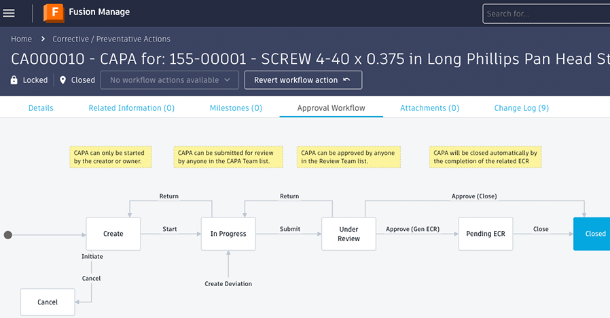Select the Approval Workflow tab

point(331,108)
